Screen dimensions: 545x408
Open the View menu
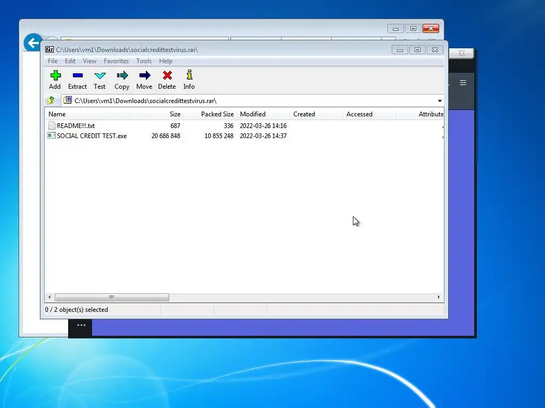point(89,61)
